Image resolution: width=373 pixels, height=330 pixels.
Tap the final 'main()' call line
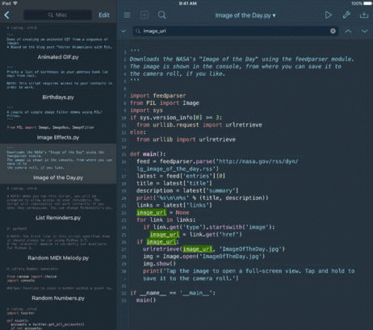(146, 300)
